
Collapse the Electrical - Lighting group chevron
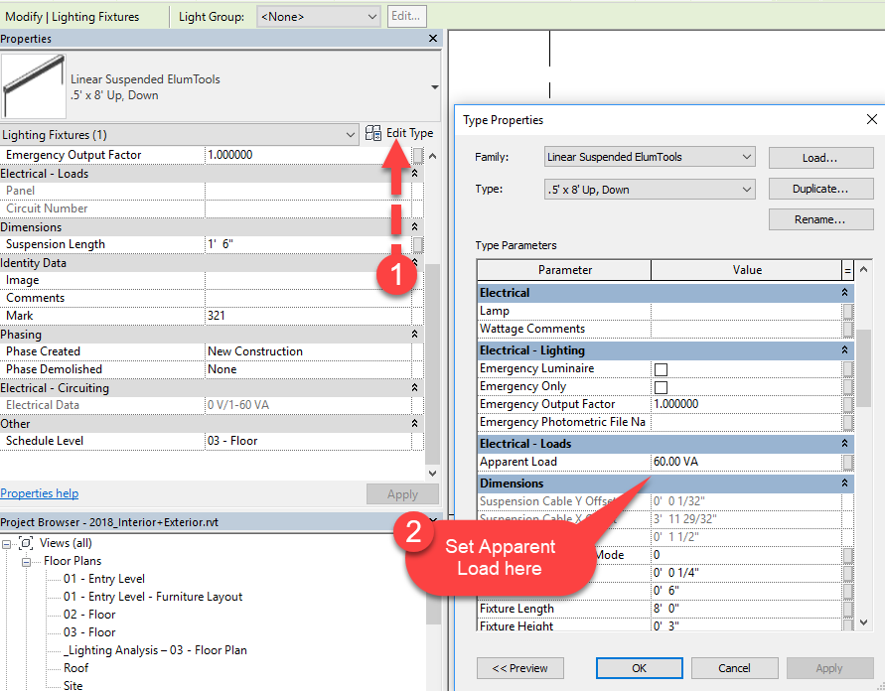click(844, 350)
